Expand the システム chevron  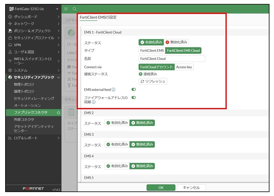tap(58, 70)
